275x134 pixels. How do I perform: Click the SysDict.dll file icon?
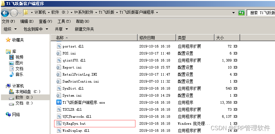pyautogui.click(x=59, y=88)
